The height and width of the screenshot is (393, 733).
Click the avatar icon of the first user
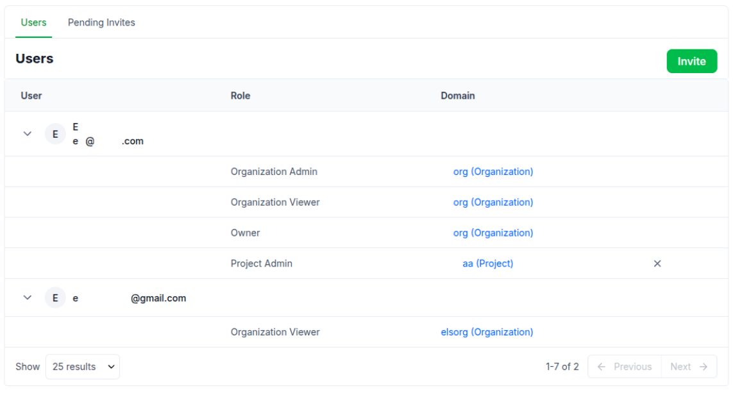point(55,134)
